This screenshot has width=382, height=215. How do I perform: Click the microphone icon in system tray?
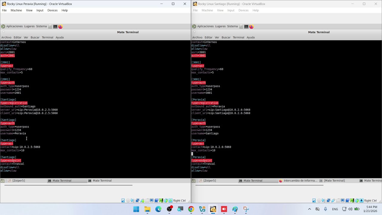pos(325,209)
